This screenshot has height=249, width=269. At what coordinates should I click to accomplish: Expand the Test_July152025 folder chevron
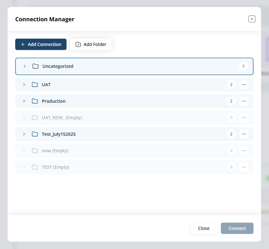coord(24,134)
